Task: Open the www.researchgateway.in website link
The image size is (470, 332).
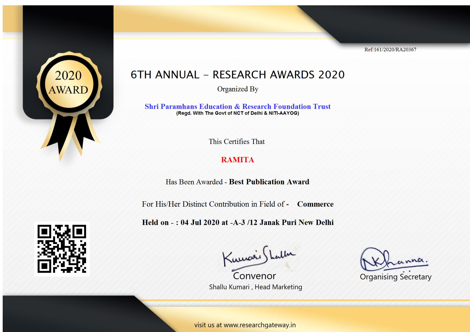Action: (x=259, y=325)
